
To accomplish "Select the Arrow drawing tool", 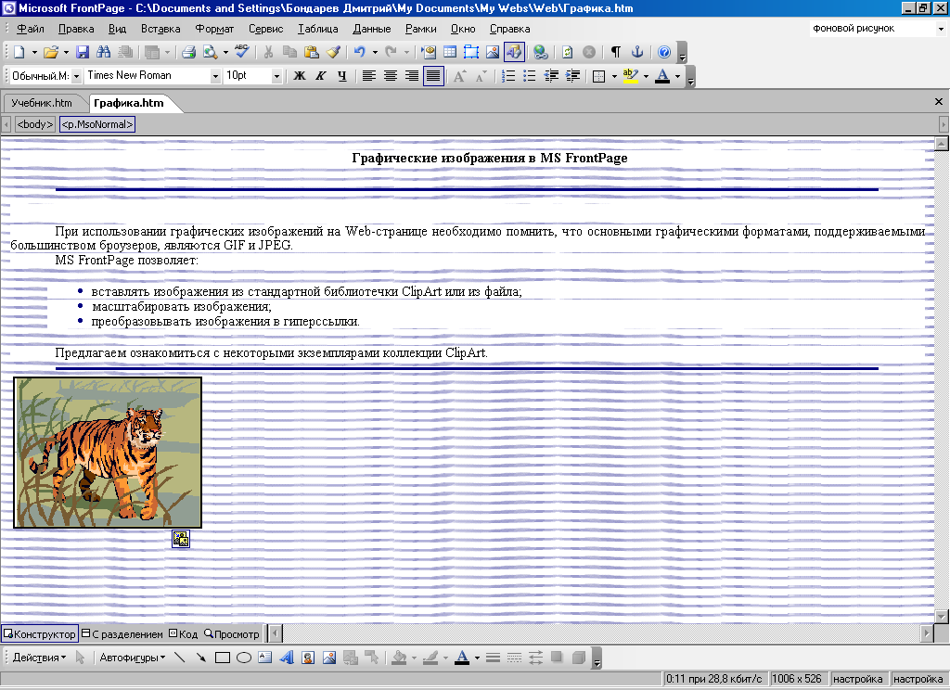I will click(200, 658).
